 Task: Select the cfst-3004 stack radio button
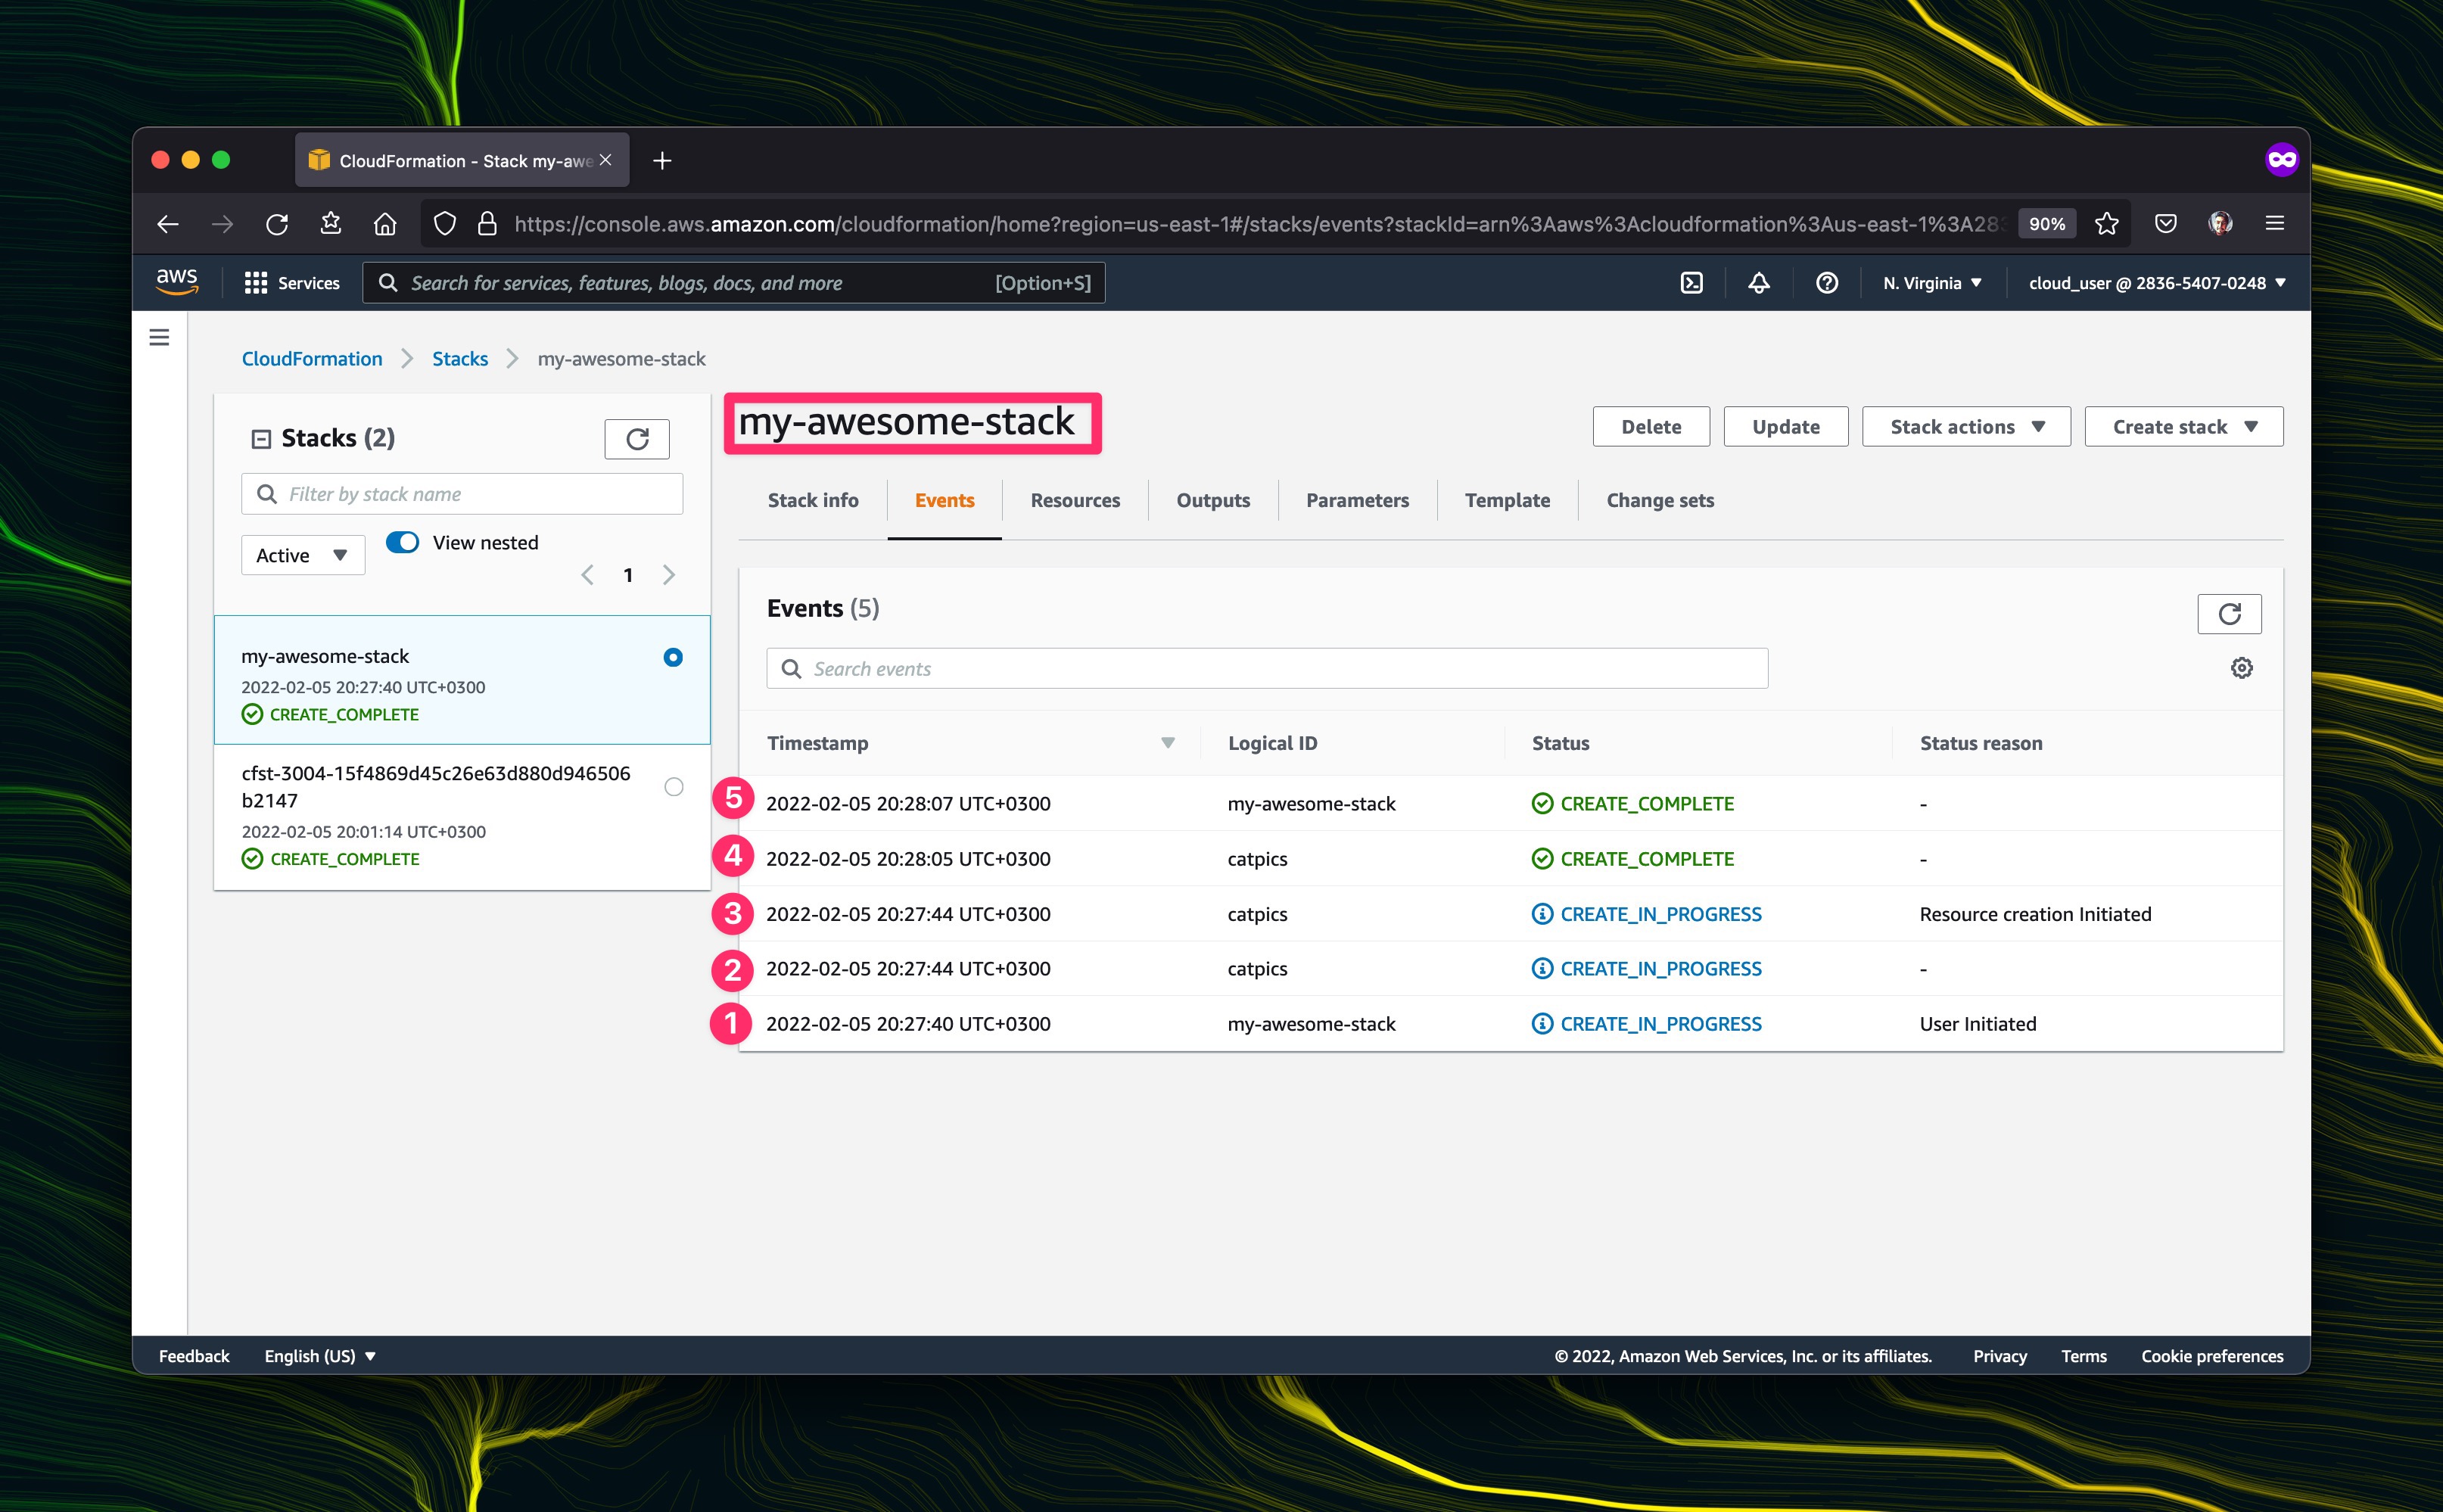click(x=674, y=787)
